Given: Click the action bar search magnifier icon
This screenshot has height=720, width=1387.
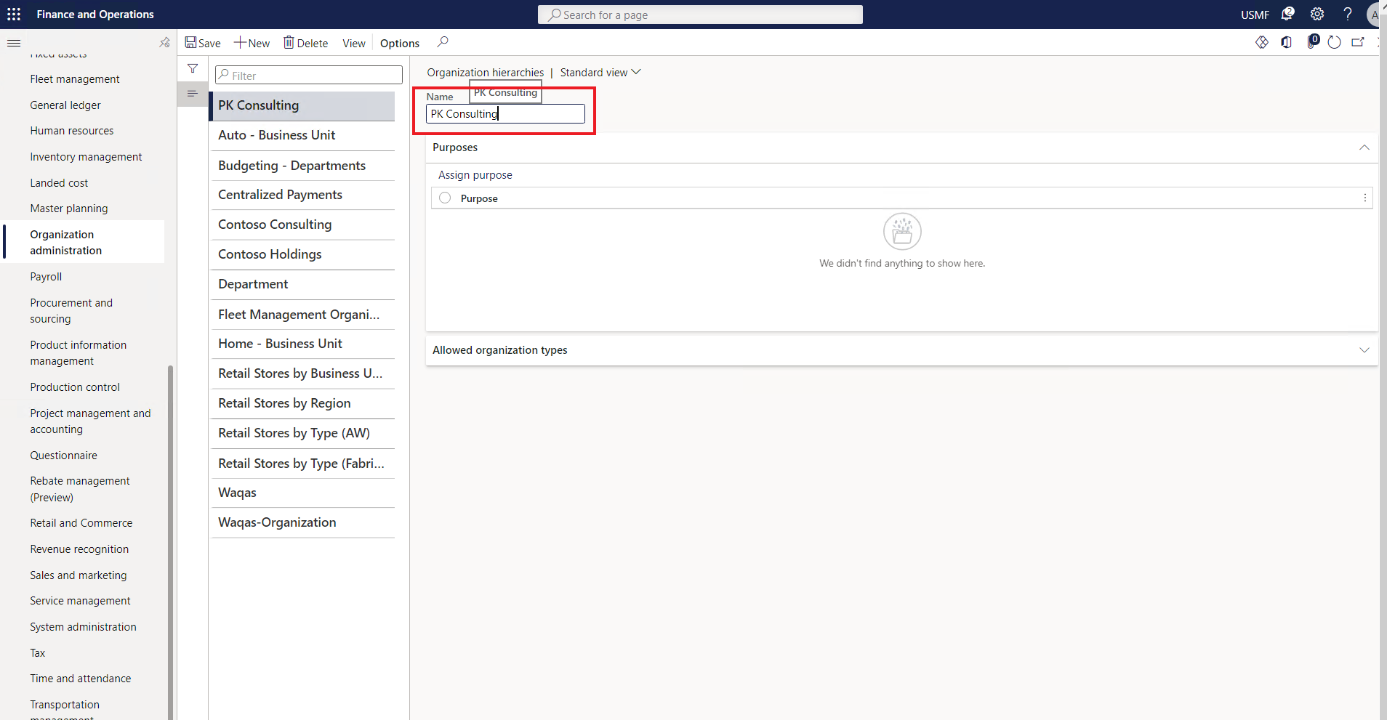Looking at the screenshot, I should [x=443, y=42].
